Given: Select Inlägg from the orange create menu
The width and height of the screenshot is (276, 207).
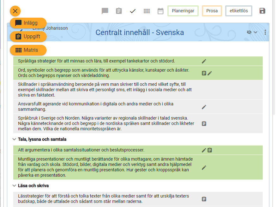Looking at the screenshot, I should (x=28, y=23).
